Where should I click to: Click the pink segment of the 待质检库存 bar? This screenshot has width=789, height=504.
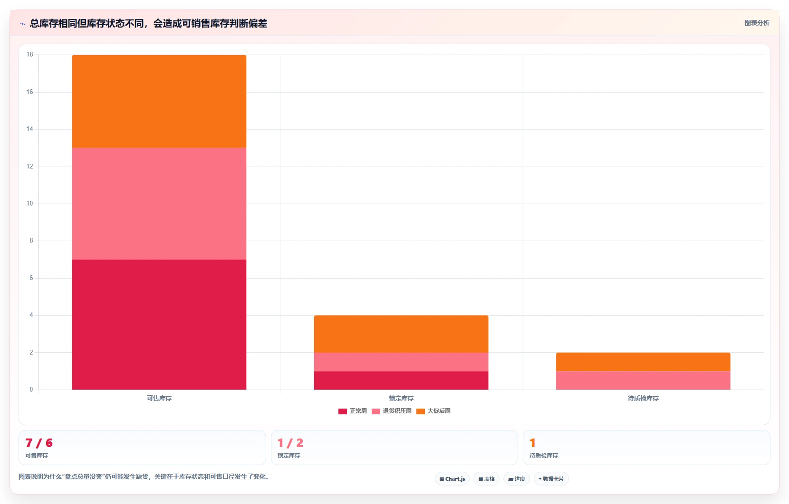pos(643,381)
